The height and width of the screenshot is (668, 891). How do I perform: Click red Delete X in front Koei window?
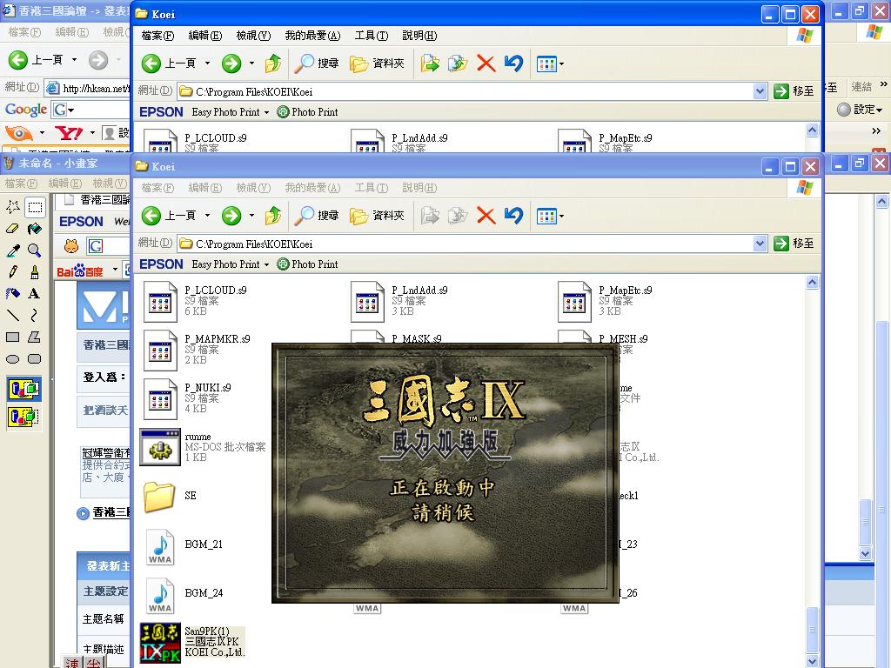pyautogui.click(x=486, y=216)
